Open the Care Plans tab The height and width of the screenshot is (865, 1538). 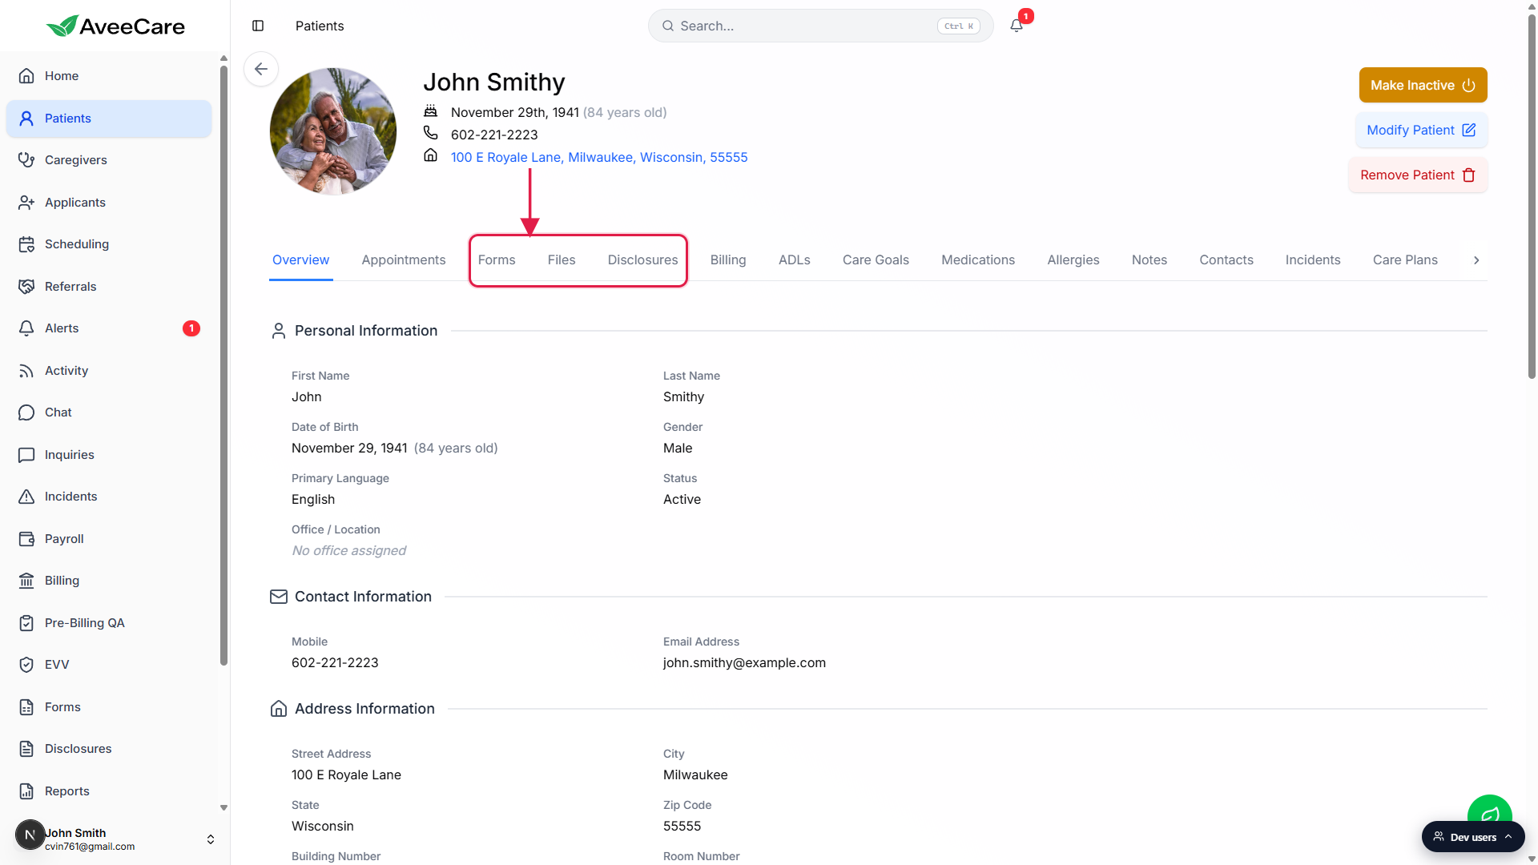tap(1405, 260)
